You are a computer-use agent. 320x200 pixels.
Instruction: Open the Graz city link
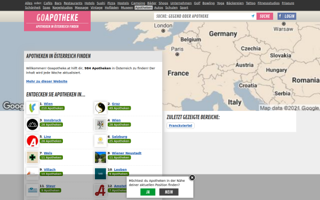[116, 104]
